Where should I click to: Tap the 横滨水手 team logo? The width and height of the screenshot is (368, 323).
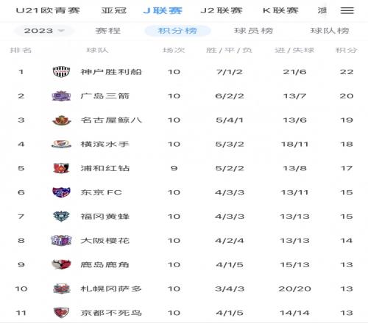click(61, 144)
